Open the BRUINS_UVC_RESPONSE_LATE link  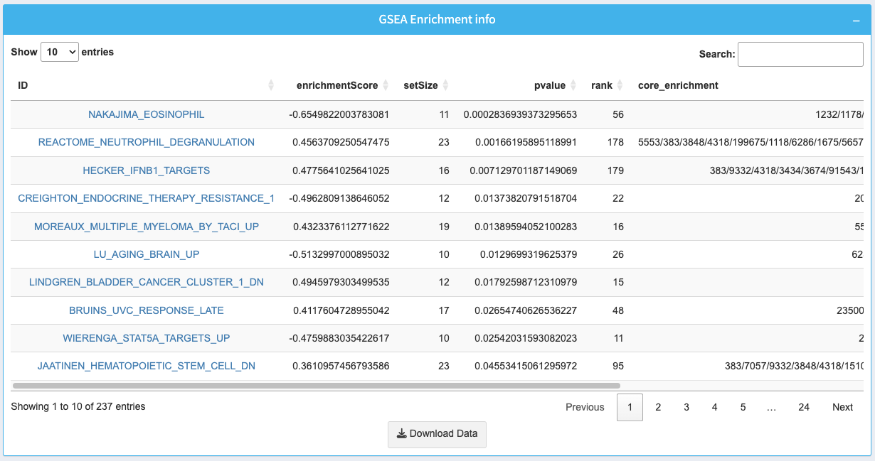pyautogui.click(x=146, y=310)
